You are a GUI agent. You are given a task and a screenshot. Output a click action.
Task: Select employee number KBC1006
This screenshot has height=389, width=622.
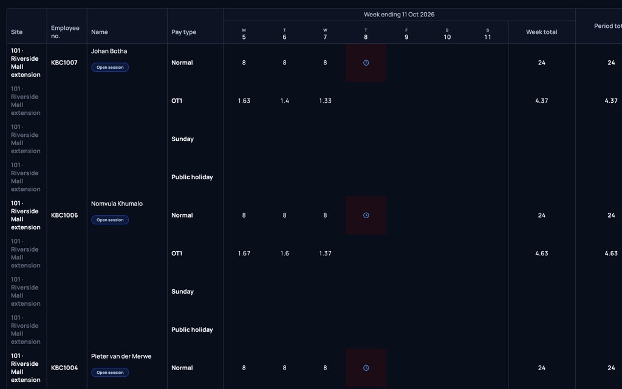click(64, 215)
